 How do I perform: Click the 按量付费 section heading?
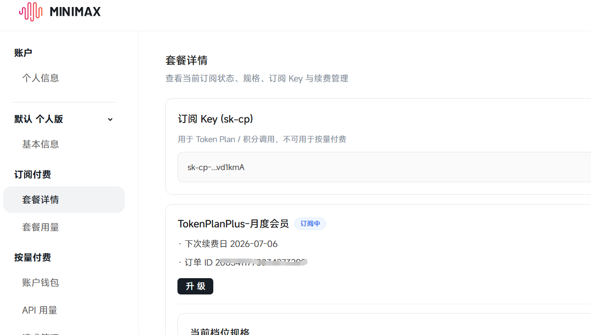(33, 257)
